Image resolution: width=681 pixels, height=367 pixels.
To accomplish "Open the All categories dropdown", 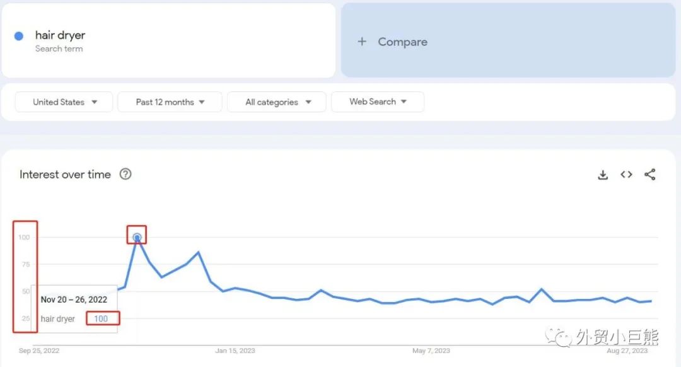I will click(277, 102).
